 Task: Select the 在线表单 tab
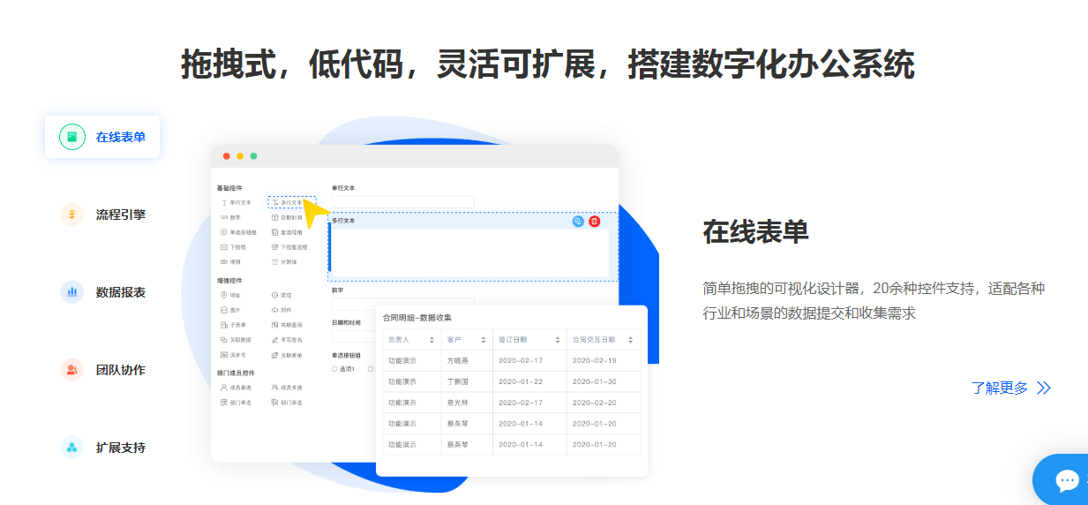pos(102,137)
